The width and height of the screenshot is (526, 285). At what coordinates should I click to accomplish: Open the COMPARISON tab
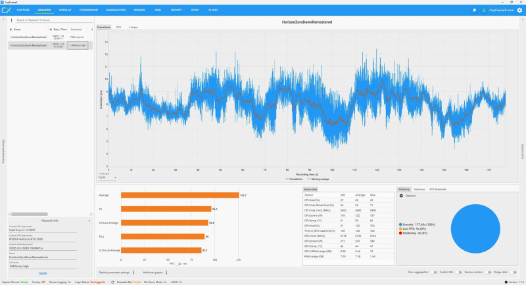[89, 10]
